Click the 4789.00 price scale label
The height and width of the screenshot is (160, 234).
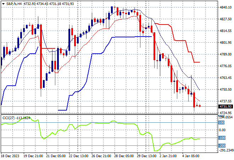225,54
